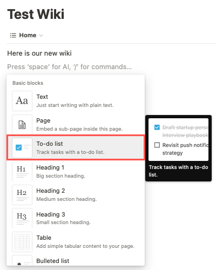Click 'Add simple tabular content to your page.'
This screenshot has height=270, width=216.
[85, 246]
